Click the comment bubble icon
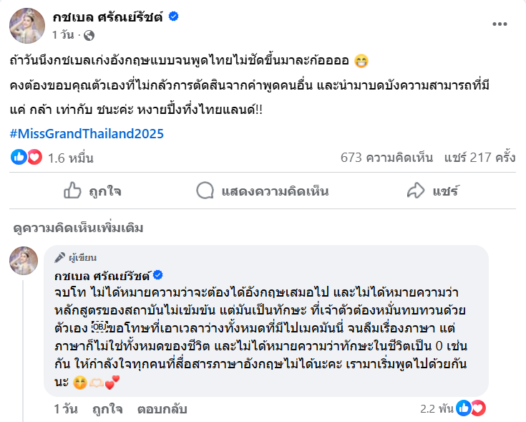526x422 pixels. coord(205,190)
